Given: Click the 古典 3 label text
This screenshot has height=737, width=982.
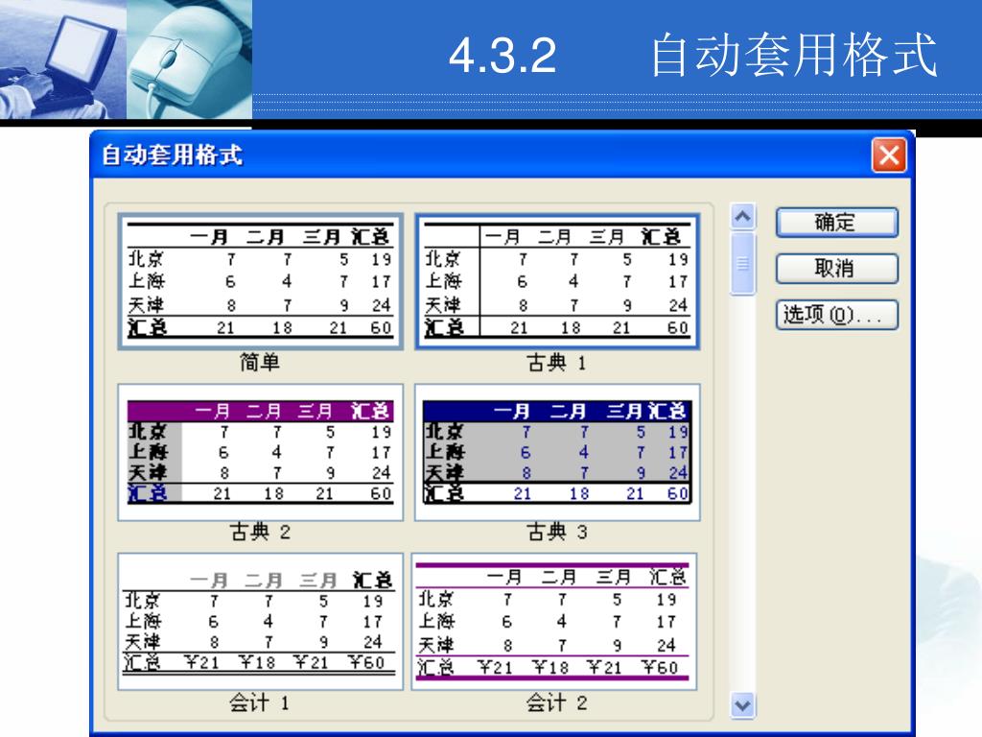Looking at the screenshot, I should coord(557,532).
